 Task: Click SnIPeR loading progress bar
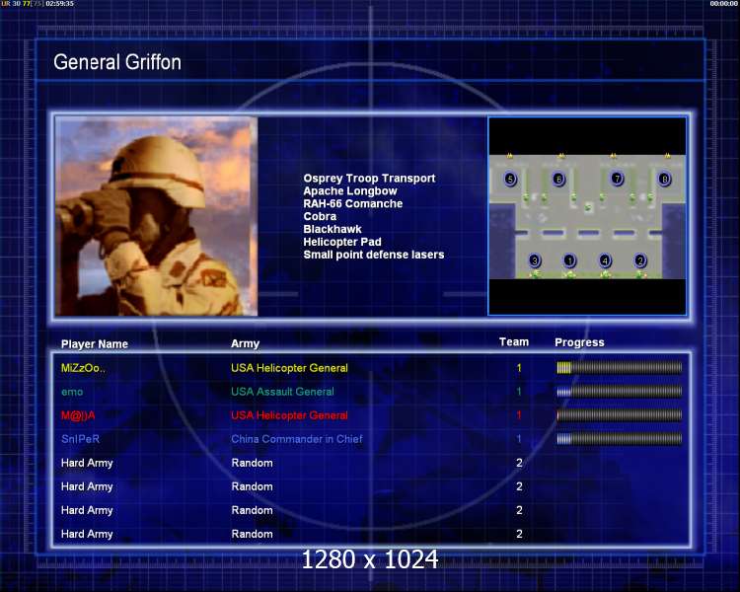(x=620, y=438)
